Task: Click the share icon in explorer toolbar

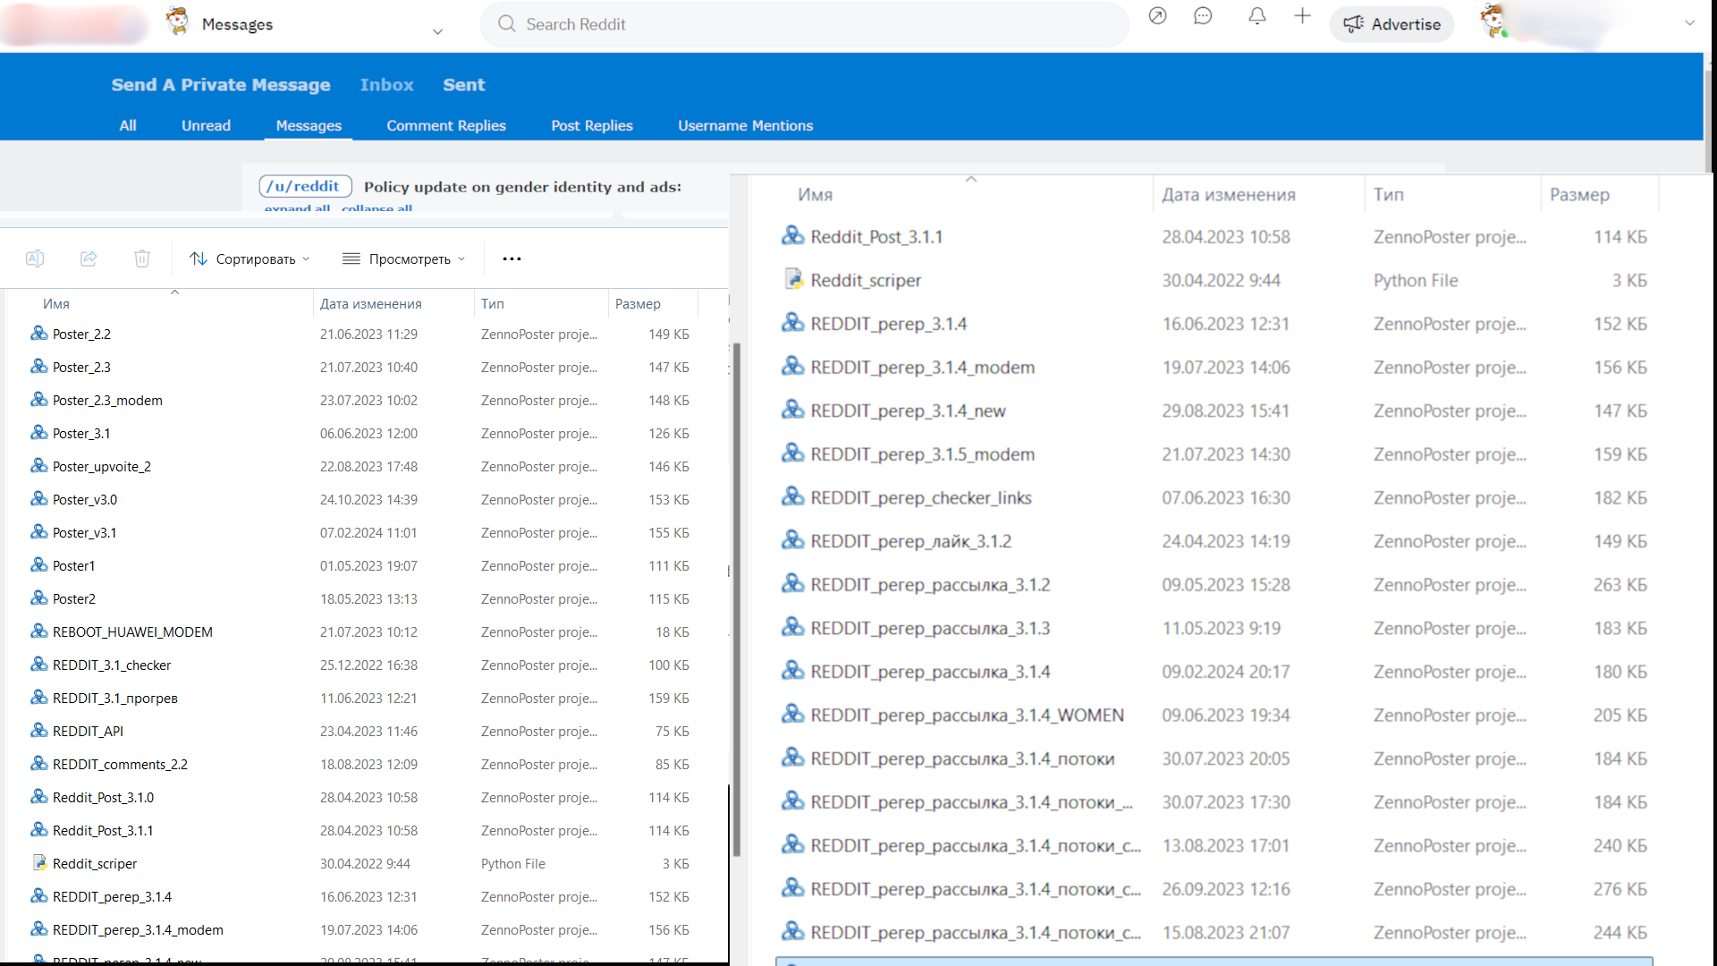Action: tap(89, 258)
